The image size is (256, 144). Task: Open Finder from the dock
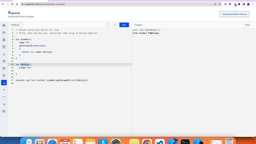[x=27, y=141]
